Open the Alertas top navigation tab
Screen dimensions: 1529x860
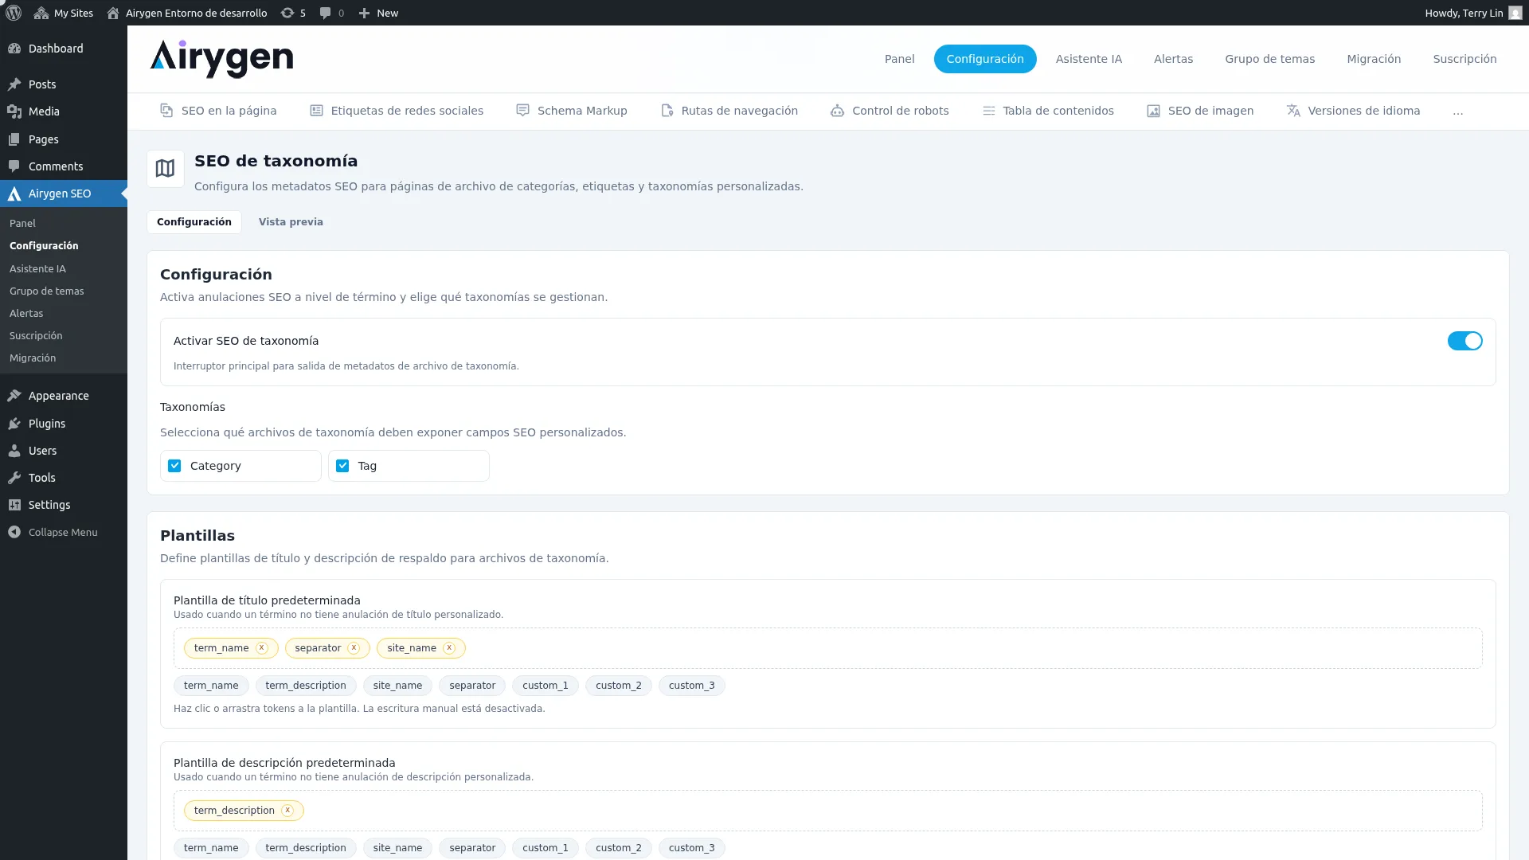point(1173,59)
